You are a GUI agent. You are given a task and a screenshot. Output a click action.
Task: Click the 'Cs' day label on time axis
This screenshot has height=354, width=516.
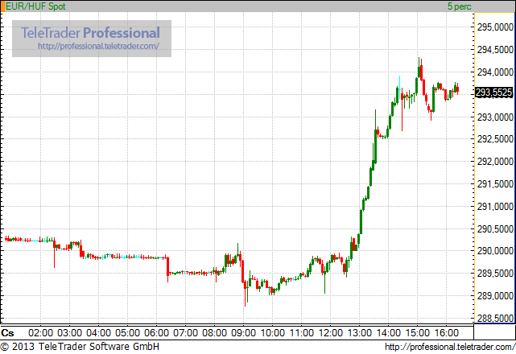pos(7,332)
